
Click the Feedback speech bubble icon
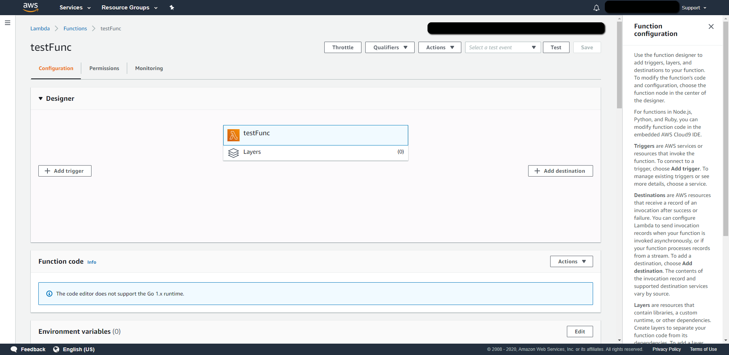[x=14, y=349]
